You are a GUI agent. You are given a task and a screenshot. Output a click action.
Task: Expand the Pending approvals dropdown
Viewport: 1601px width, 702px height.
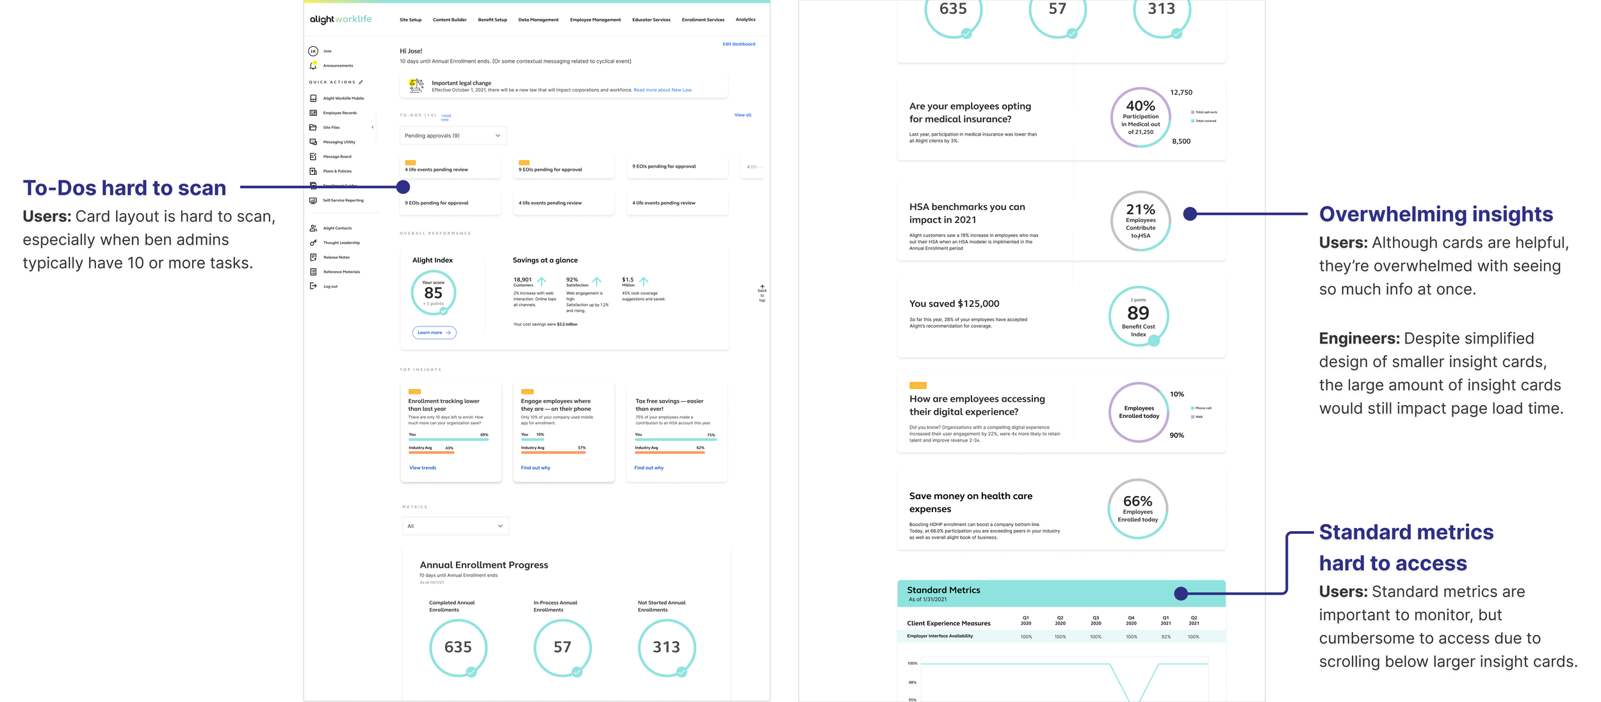(452, 136)
